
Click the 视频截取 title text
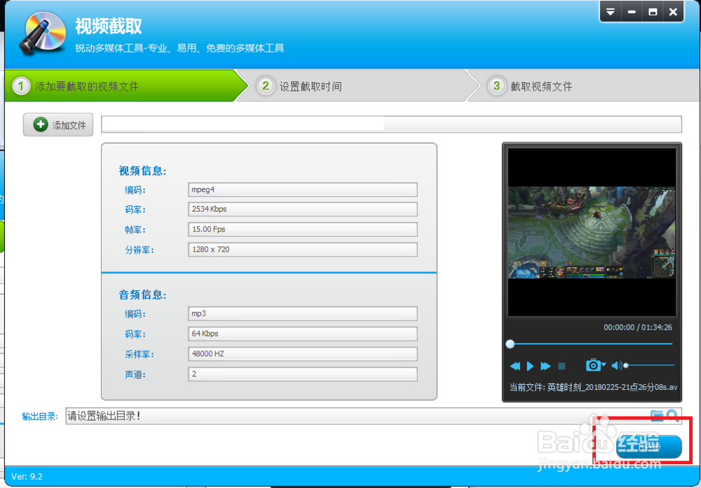point(109,27)
